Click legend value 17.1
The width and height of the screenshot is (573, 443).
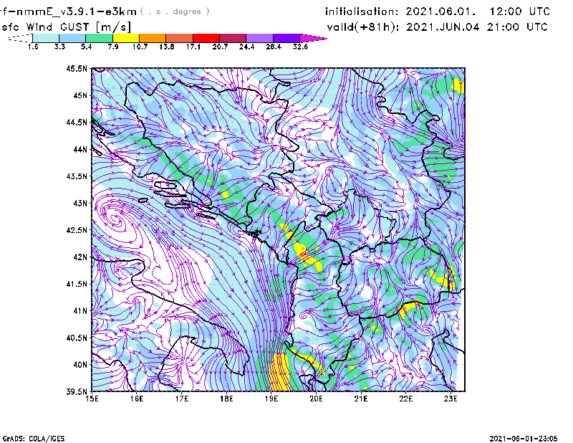tap(193, 47)
